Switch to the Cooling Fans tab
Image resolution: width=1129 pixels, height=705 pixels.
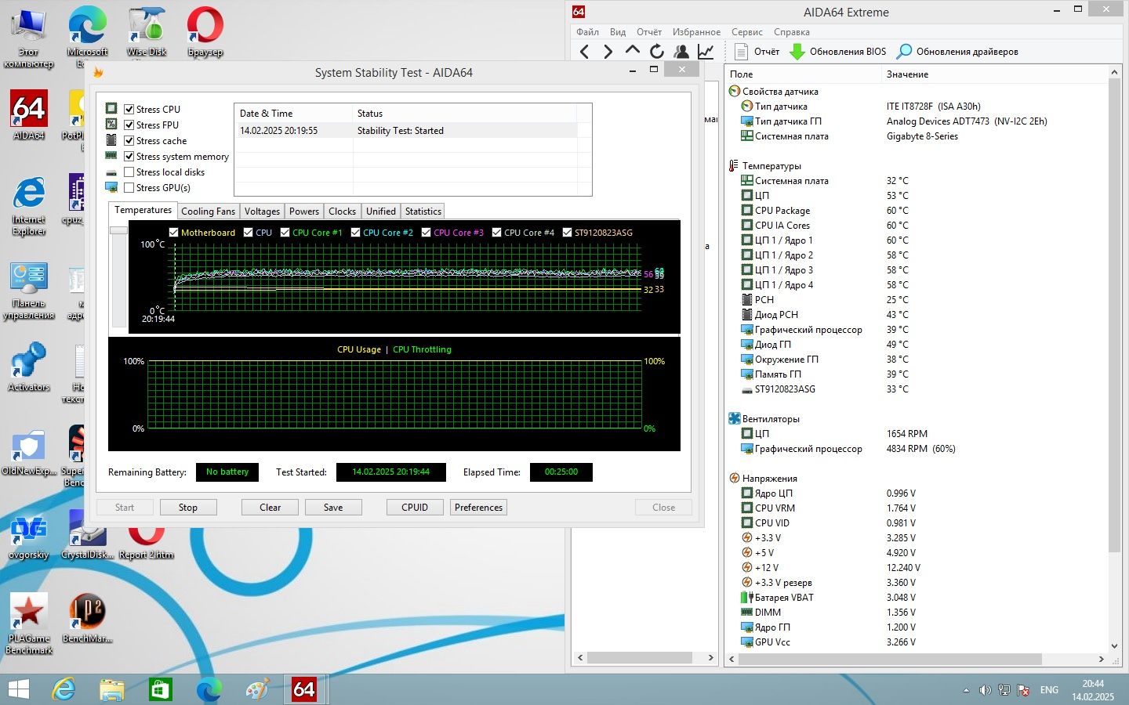coord(208,211)
